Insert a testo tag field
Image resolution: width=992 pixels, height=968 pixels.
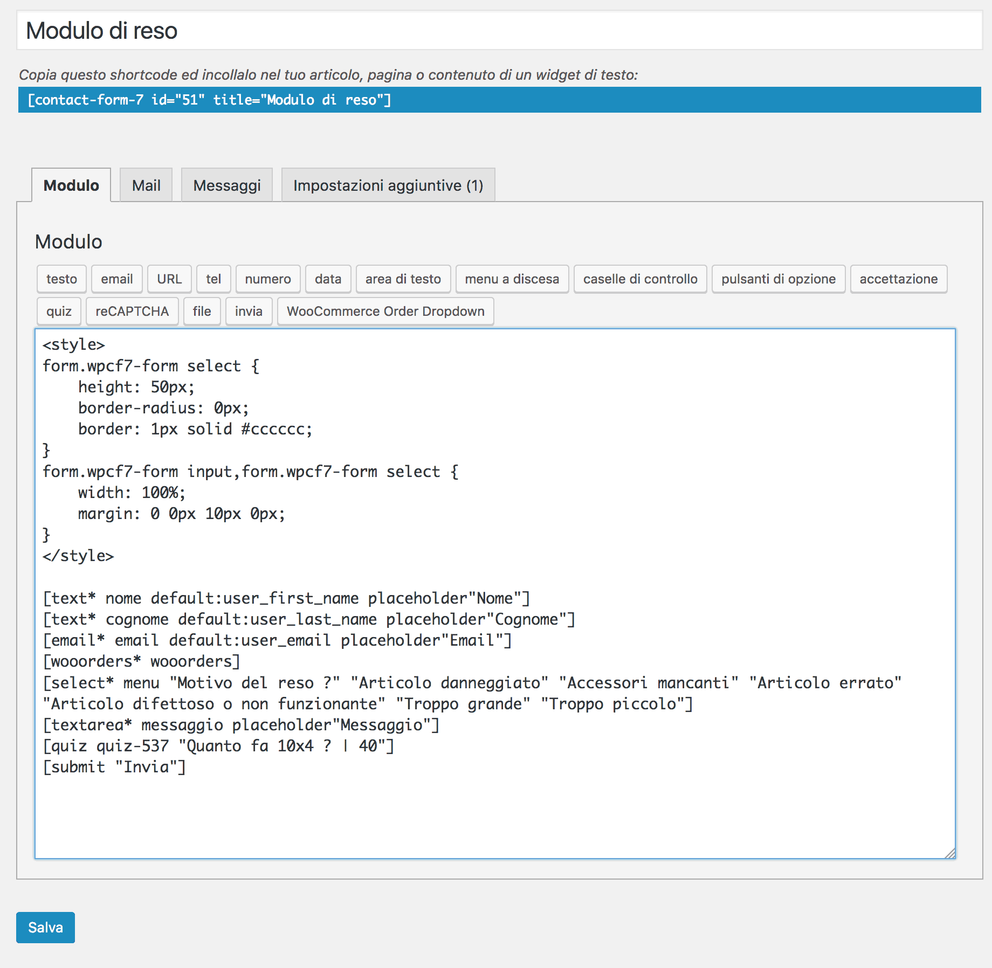click(x=61, y=279)
